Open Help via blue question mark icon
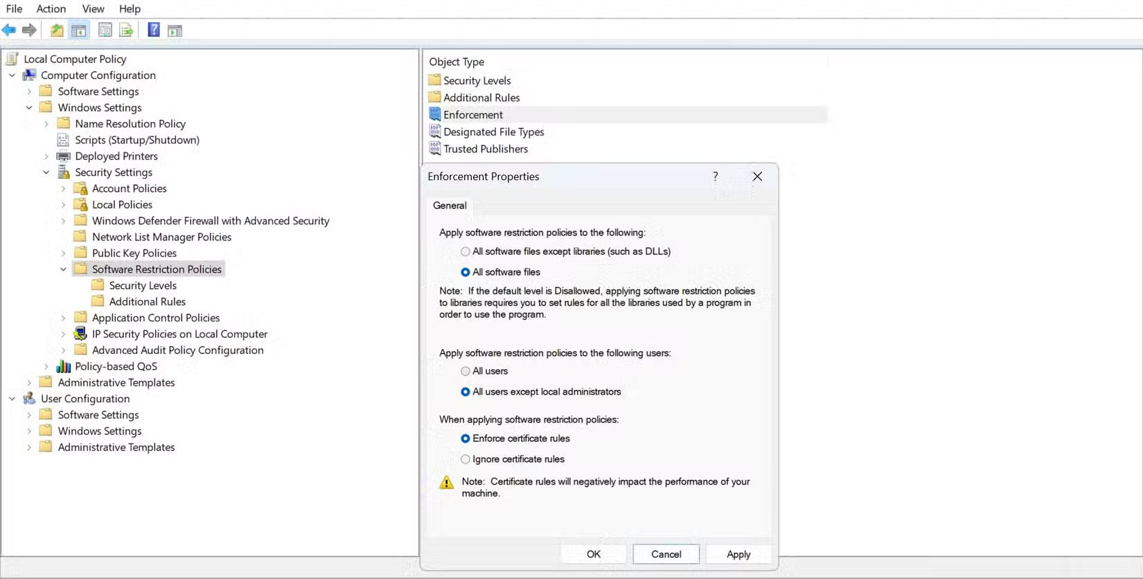The image size is (1143, 579). tap(154, 30)
